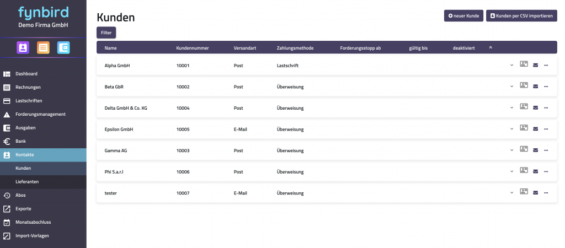Sort by Kundennummer column header

pos(193,48)
